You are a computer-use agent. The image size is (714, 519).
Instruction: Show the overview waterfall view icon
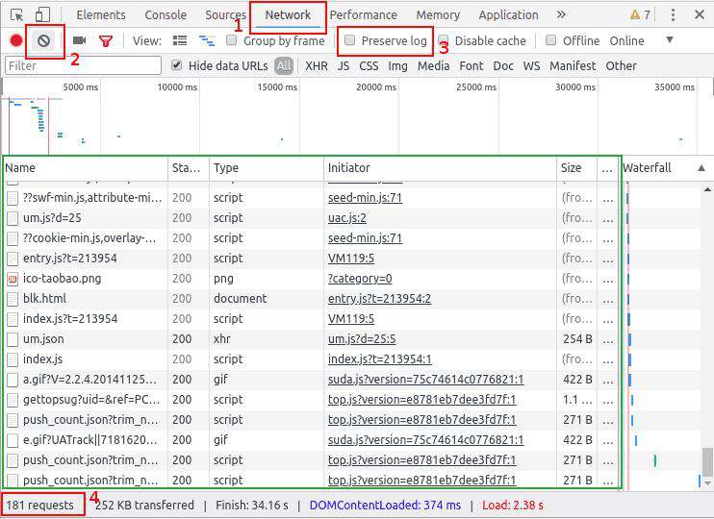coord(207,40)
